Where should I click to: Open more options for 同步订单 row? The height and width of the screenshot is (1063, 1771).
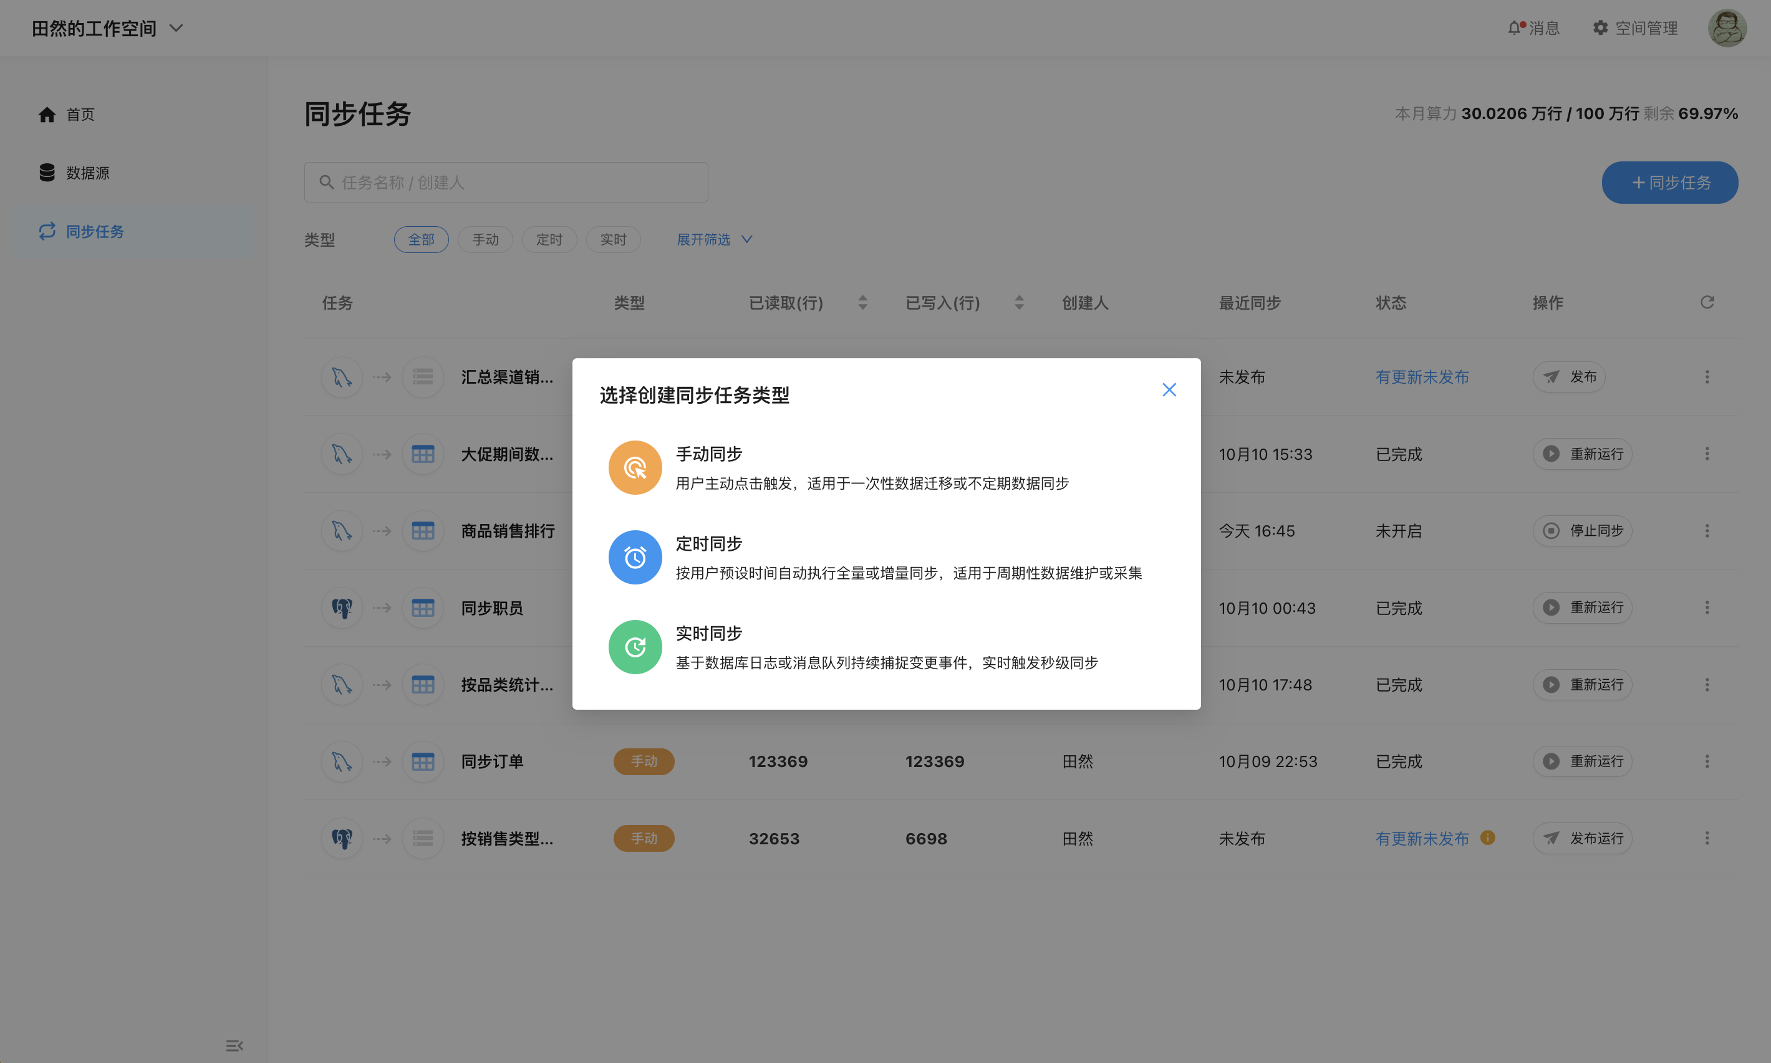point(1707,761)
